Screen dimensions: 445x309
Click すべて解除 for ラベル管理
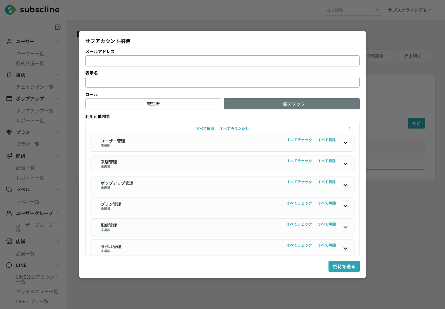(x=327, y=245)
